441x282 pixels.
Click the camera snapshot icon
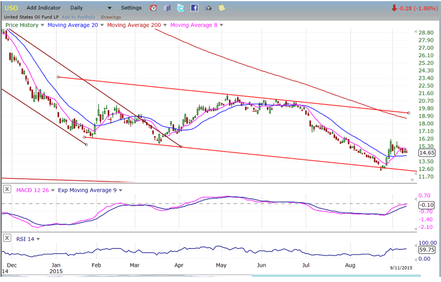click(x=207, y=8)
